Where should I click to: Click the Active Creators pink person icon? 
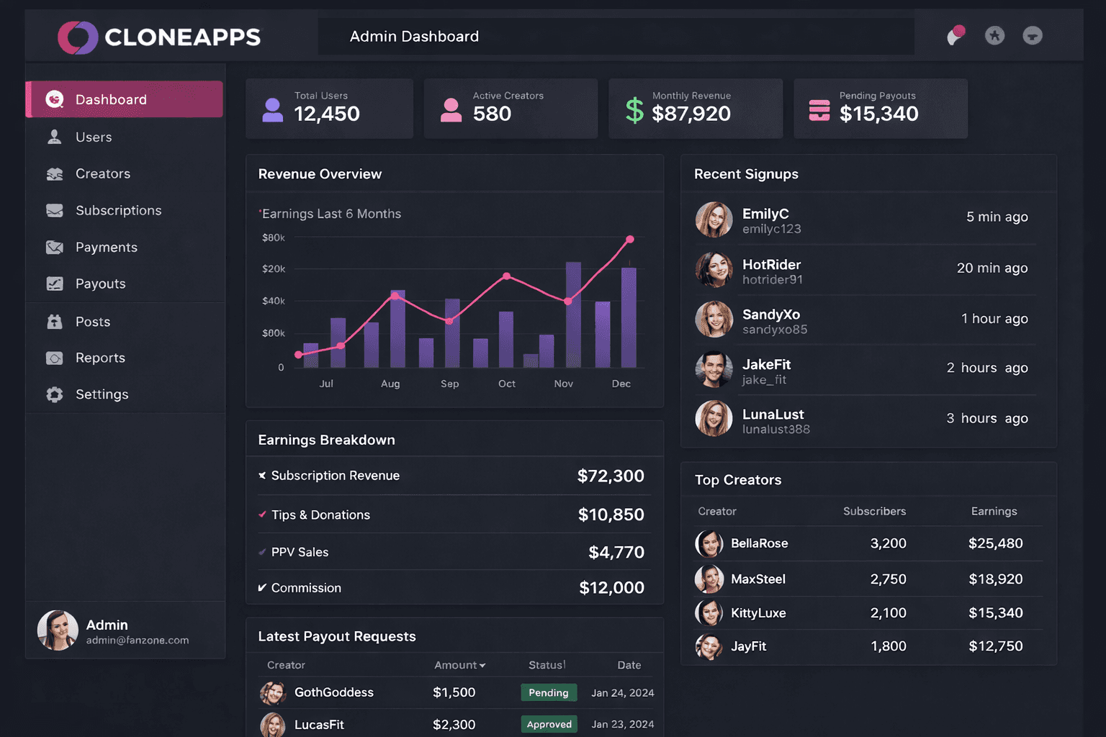pos(451,109)
